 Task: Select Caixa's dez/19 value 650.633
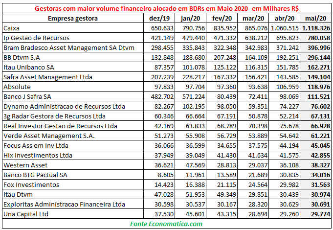[x=162, y=28]
